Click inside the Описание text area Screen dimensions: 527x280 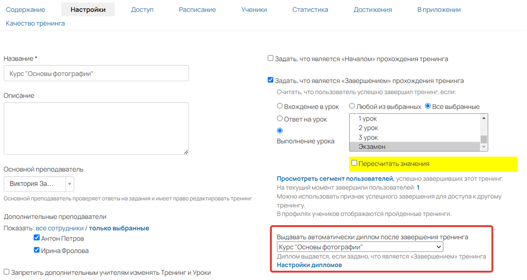(96, 129)
